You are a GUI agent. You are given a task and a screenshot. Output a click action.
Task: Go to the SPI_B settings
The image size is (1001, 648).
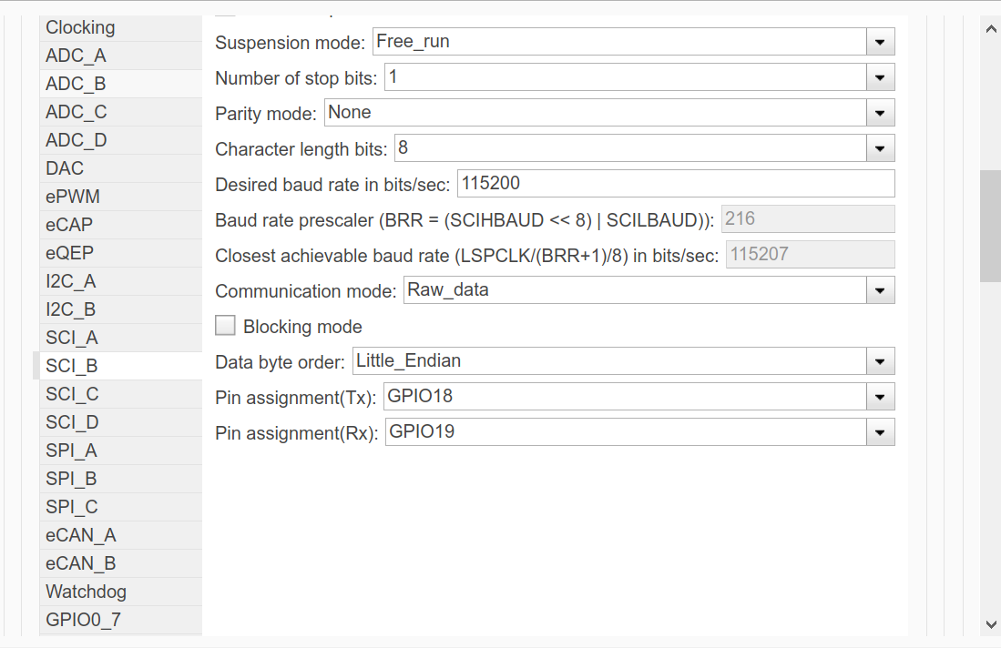[71, 479]
